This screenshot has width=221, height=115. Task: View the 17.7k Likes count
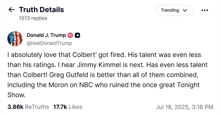(x=68, y=107)
